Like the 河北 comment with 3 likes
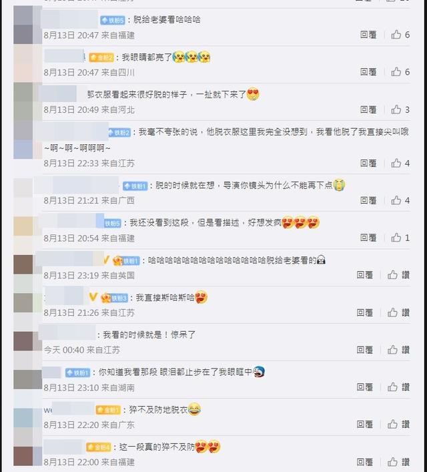The height and width of the screenshot is (472, 427). pos(400,110)
